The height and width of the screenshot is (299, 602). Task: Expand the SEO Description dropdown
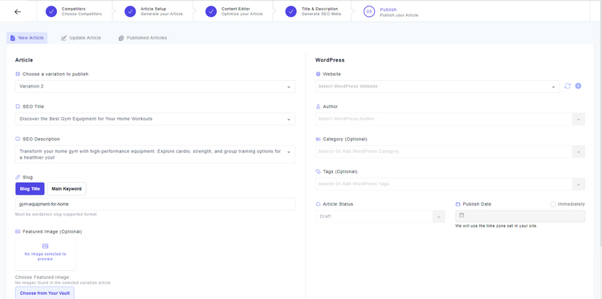(155, 154)
